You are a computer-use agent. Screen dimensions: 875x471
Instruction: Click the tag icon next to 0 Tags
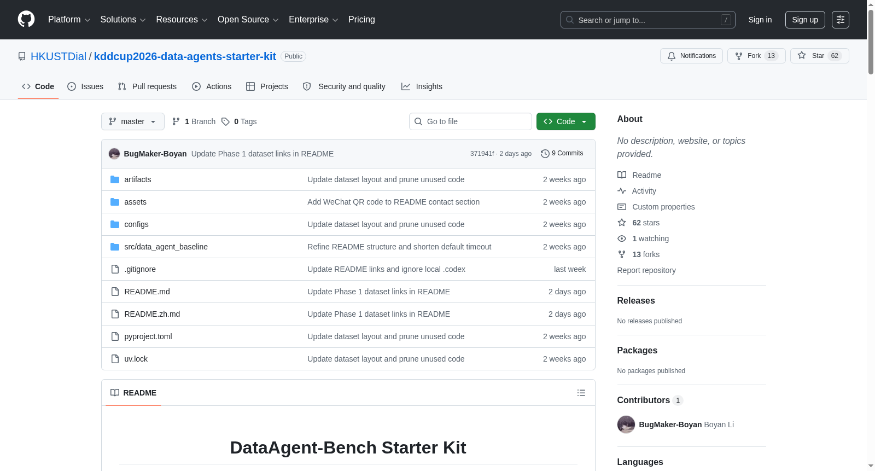pos(225,121)
